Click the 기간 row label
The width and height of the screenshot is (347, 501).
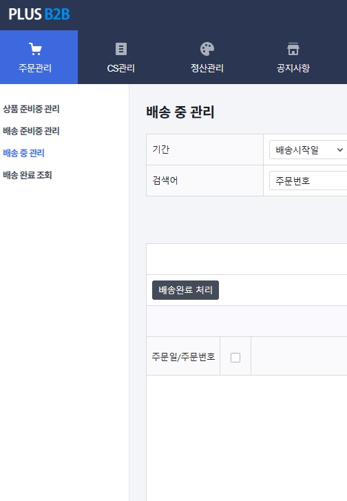(x=161, y=150)
